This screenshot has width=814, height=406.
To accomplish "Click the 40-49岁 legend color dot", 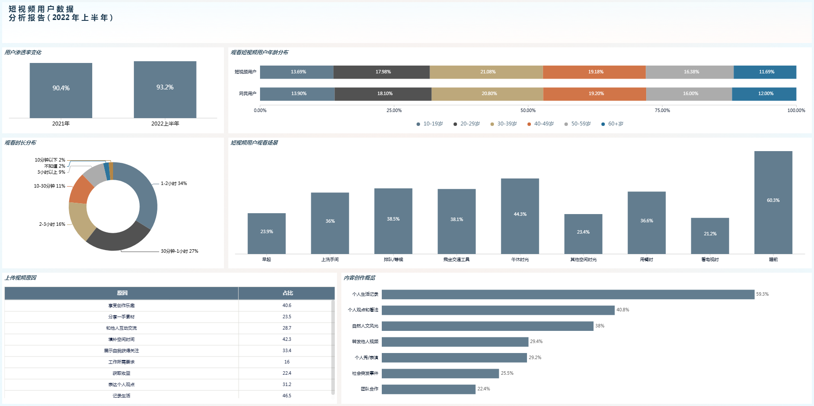I will 529,124.
